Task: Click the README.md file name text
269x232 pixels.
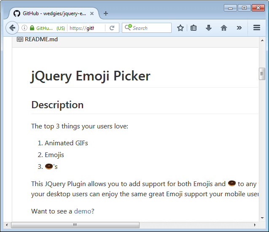Action: (41, 40)
